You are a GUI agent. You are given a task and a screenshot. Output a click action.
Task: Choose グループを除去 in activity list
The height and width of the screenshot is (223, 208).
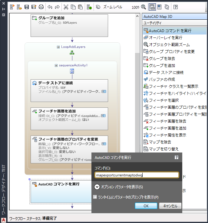coord(175,59)
